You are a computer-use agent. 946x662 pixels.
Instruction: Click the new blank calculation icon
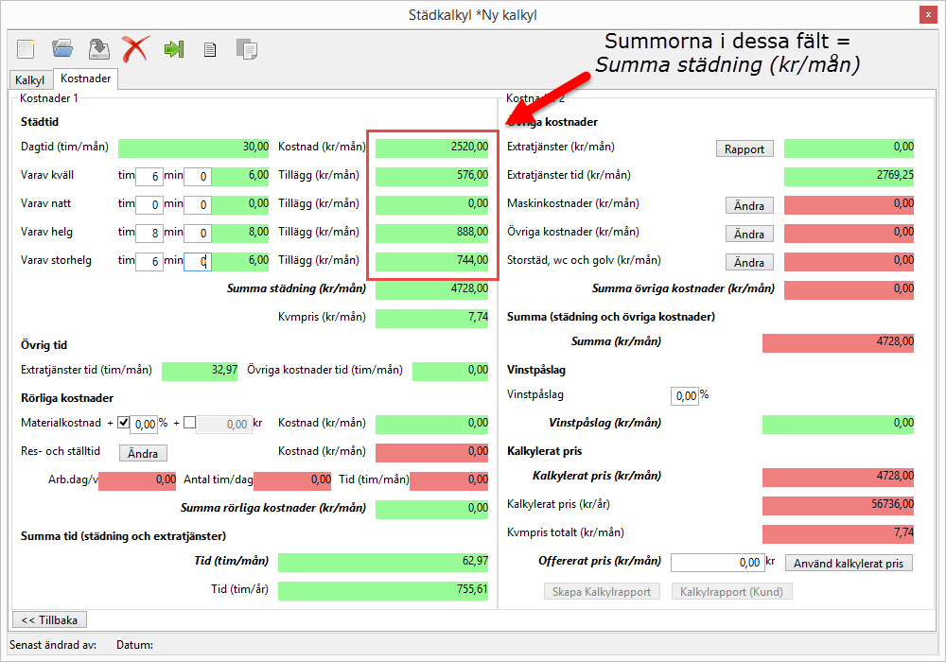pyautogui.click(x=26, y=48)
